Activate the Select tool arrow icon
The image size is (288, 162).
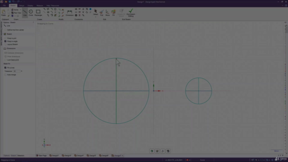(x=95, y=11)
